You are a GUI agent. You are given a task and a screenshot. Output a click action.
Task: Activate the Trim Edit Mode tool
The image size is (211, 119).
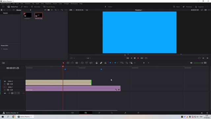click(x=68, y=63)
